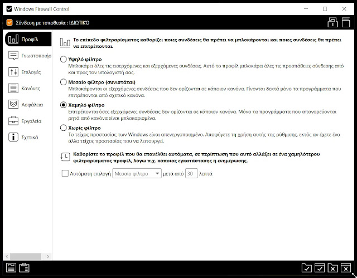Open the Προφίλ tab in the sidebar

(28, 39)
